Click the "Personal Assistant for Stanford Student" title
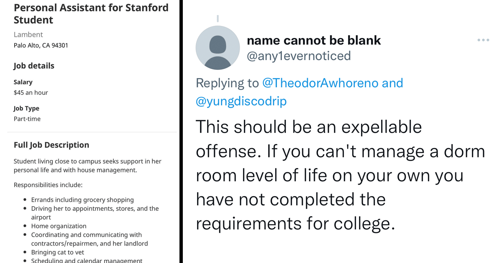The width and height of the screenshot is (502, 263). [x=91, y=14]
